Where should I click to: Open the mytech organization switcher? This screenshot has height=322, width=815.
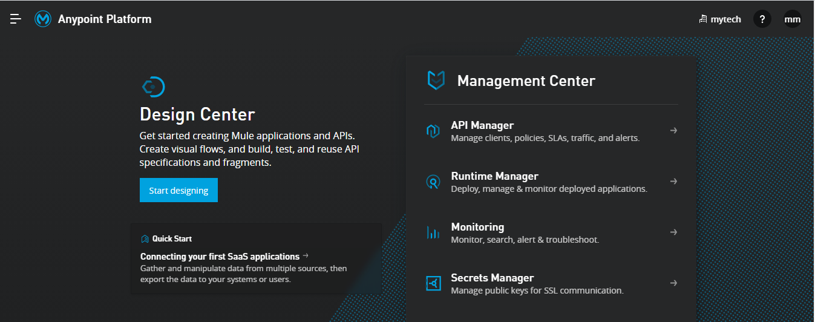[x=720, y=19]
